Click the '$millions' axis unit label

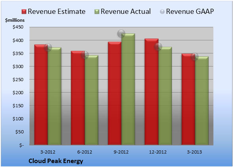[x=15, y=20]
